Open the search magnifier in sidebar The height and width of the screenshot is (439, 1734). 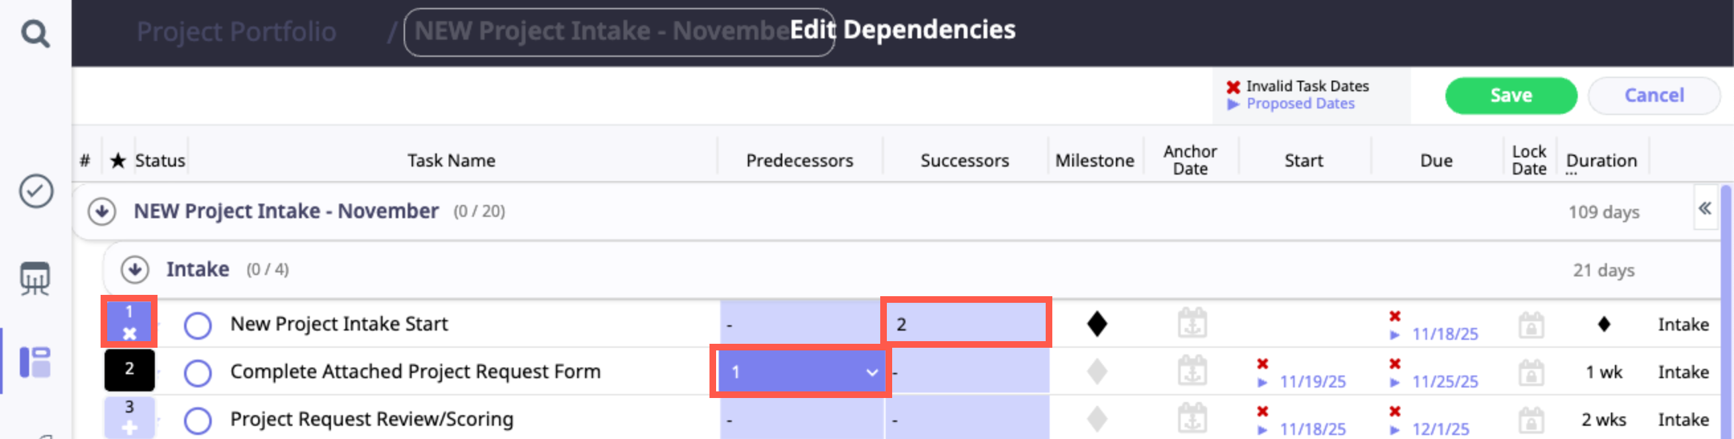click(35, 33)
